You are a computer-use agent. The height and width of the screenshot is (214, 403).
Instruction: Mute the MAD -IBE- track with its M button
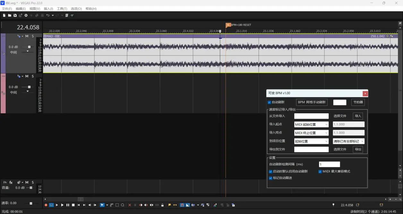(x=27, y=36)
